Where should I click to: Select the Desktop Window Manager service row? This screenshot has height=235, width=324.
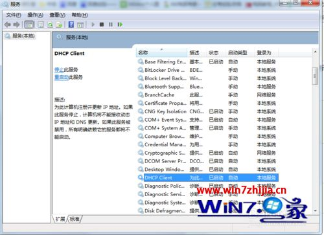point(208,169)
